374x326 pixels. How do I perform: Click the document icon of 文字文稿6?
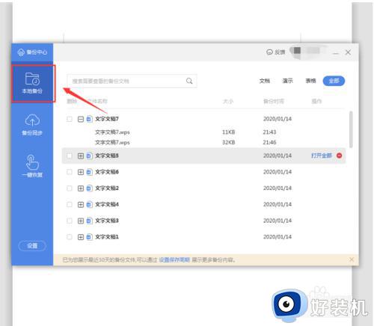[89, 172]
